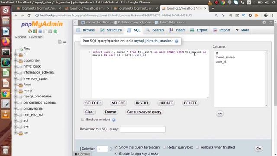Expand inventory_system database node
The width and height of the screenshot is (277, 156).
pos(16,78)
